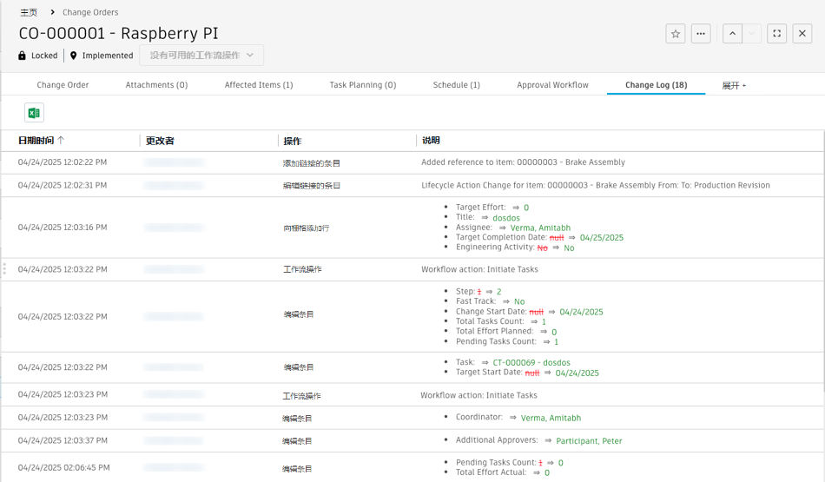
Task: Click 'Workflow action: Initiate Tasks' at 12:03:22
Action: 480,269
